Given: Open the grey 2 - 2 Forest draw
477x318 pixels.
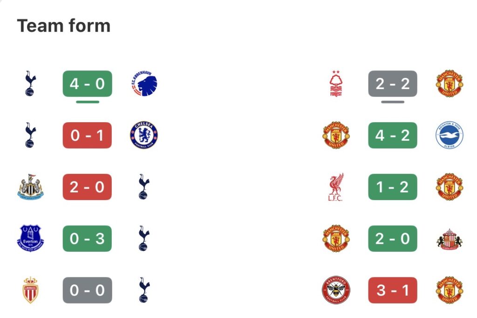Looking at the screenshot, I should tap(393, 84).
